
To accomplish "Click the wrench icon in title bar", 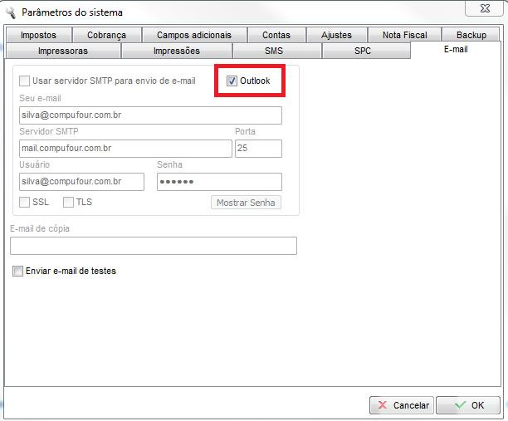I will pos(10,12).
